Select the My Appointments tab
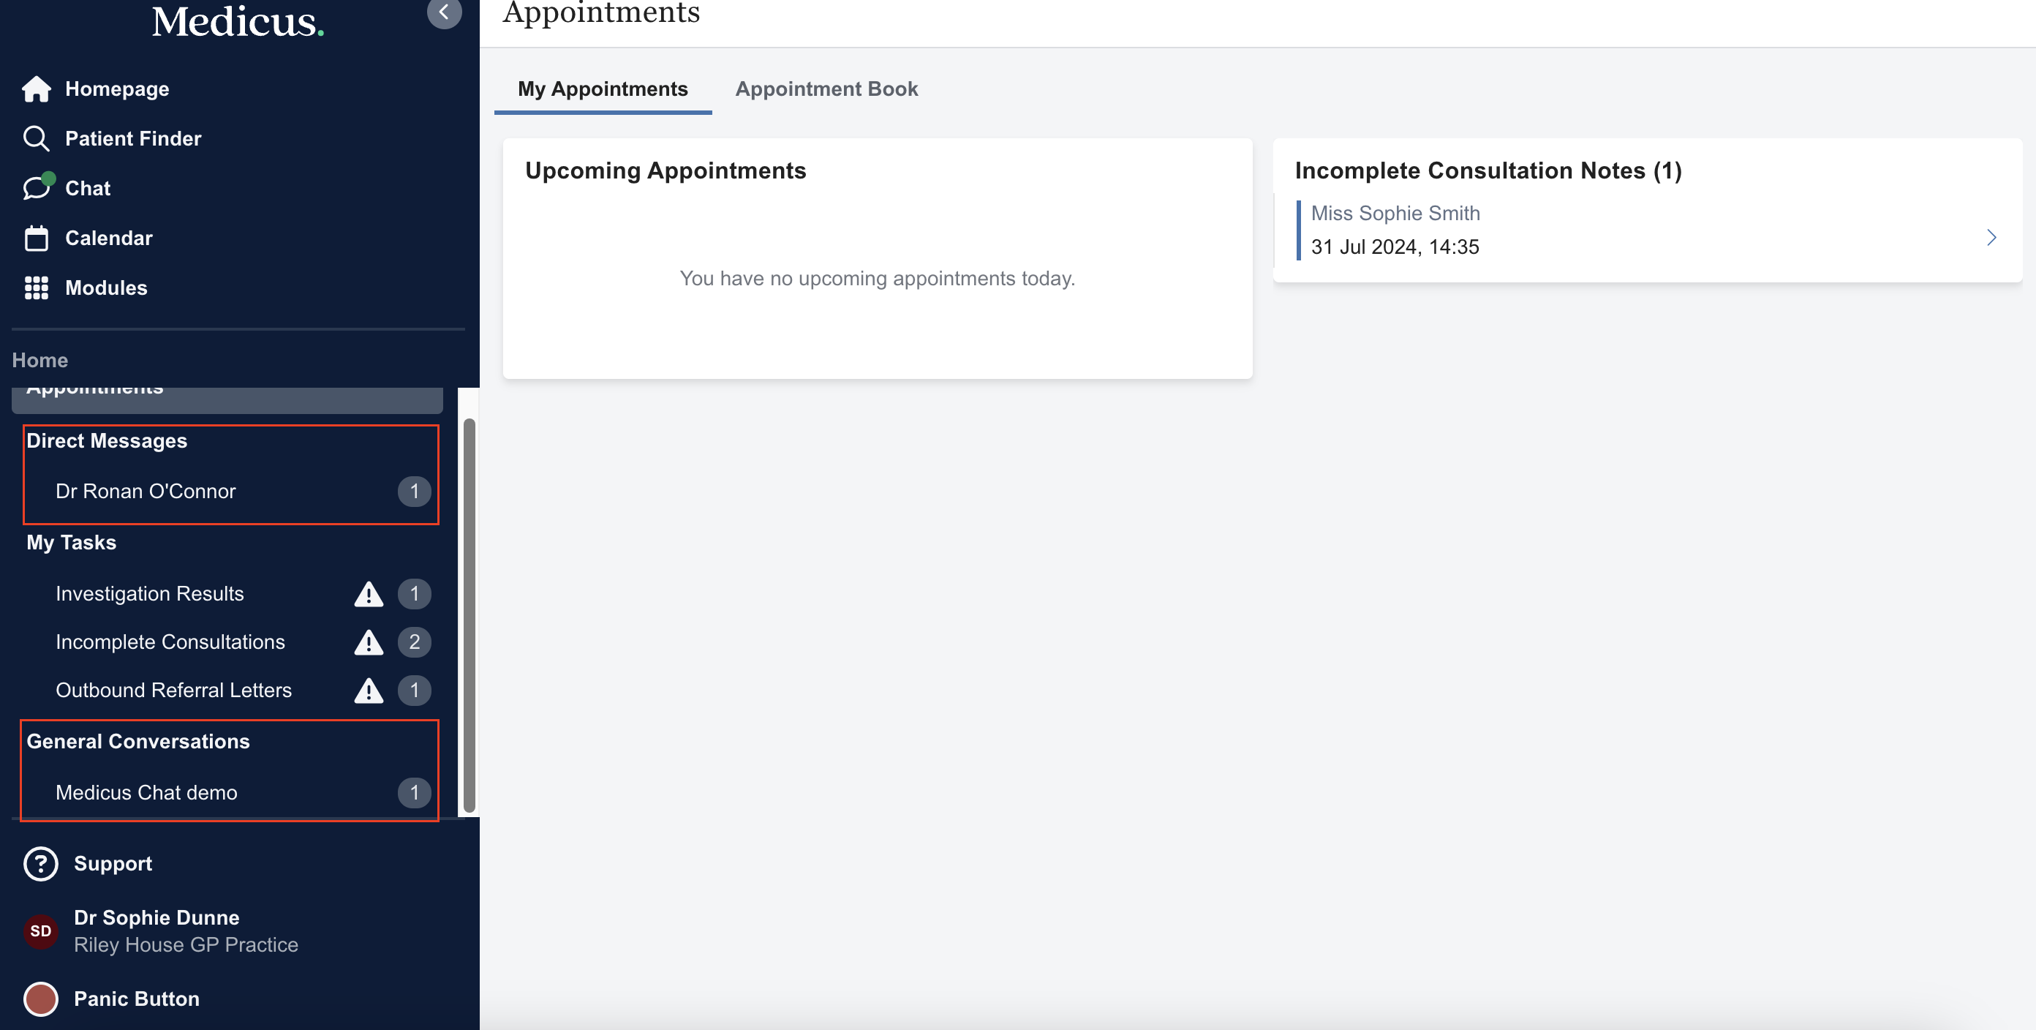The width and height of the screenshot is (2036, 1030). pyautogui.click(x=603, y=89)
